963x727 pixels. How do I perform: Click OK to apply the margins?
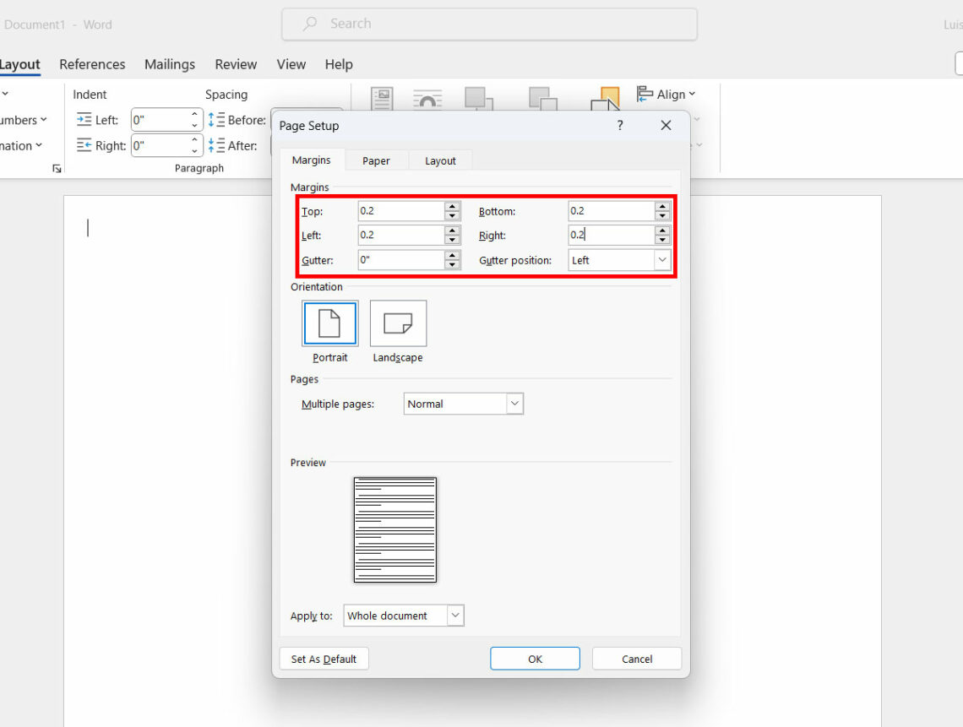(535, 659)
